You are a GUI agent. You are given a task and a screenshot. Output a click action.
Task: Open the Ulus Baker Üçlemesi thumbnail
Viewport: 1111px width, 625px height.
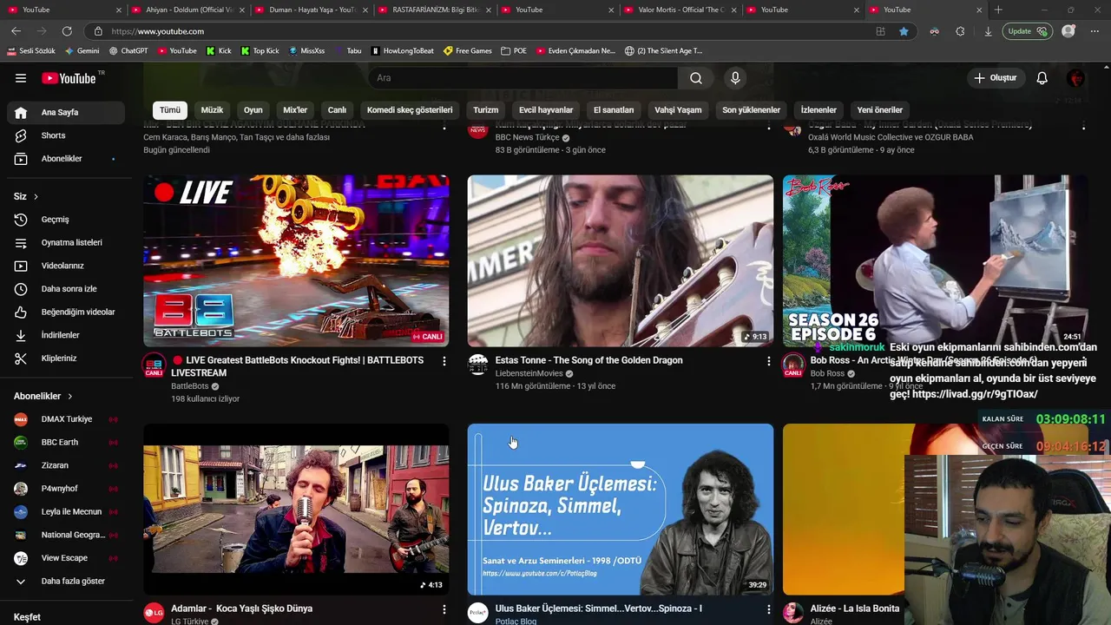tap(621, 509)
